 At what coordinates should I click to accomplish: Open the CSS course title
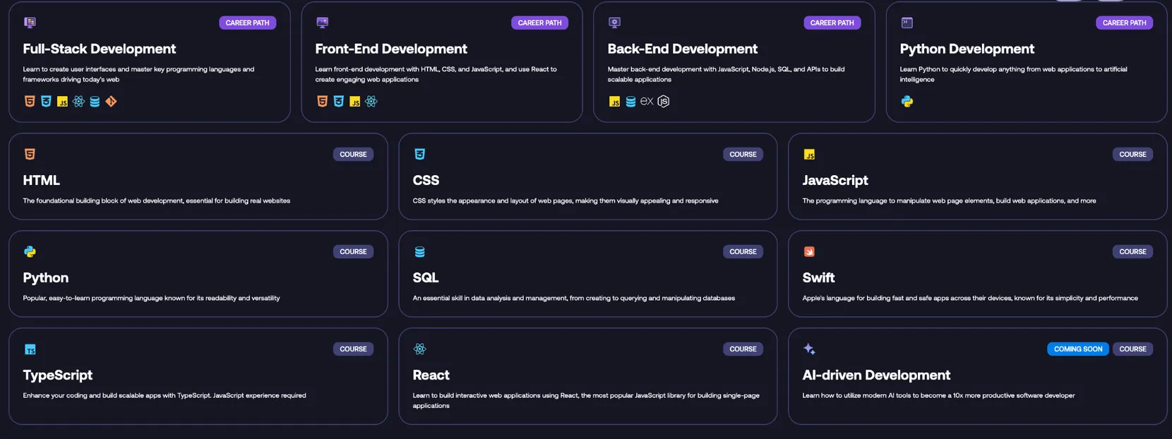(x=426, y=180)
